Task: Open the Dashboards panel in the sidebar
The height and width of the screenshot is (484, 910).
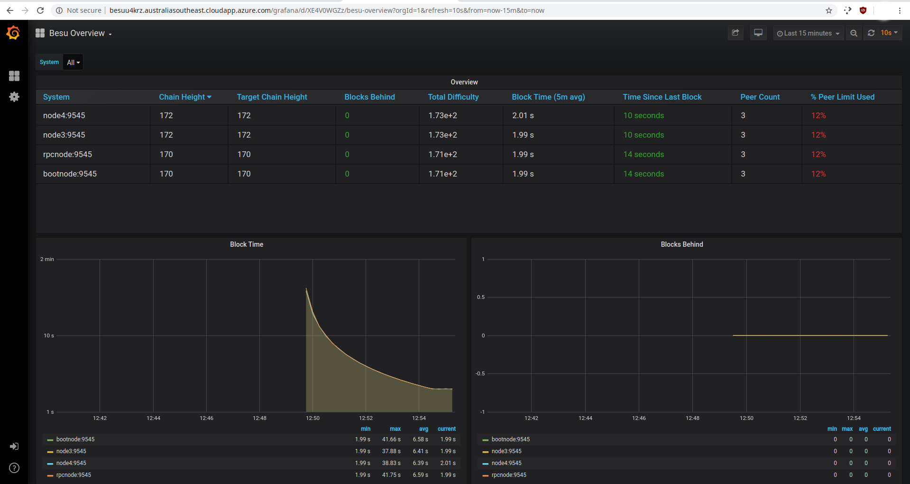Action: (14, 76)
